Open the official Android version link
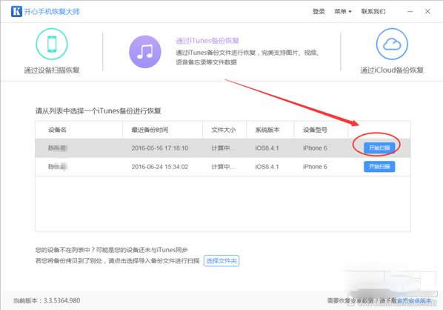 click(x=414, y=301)
